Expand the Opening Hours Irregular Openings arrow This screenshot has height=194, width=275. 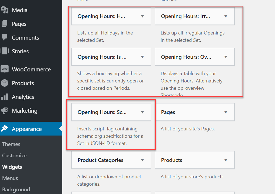tap(226, 16)
